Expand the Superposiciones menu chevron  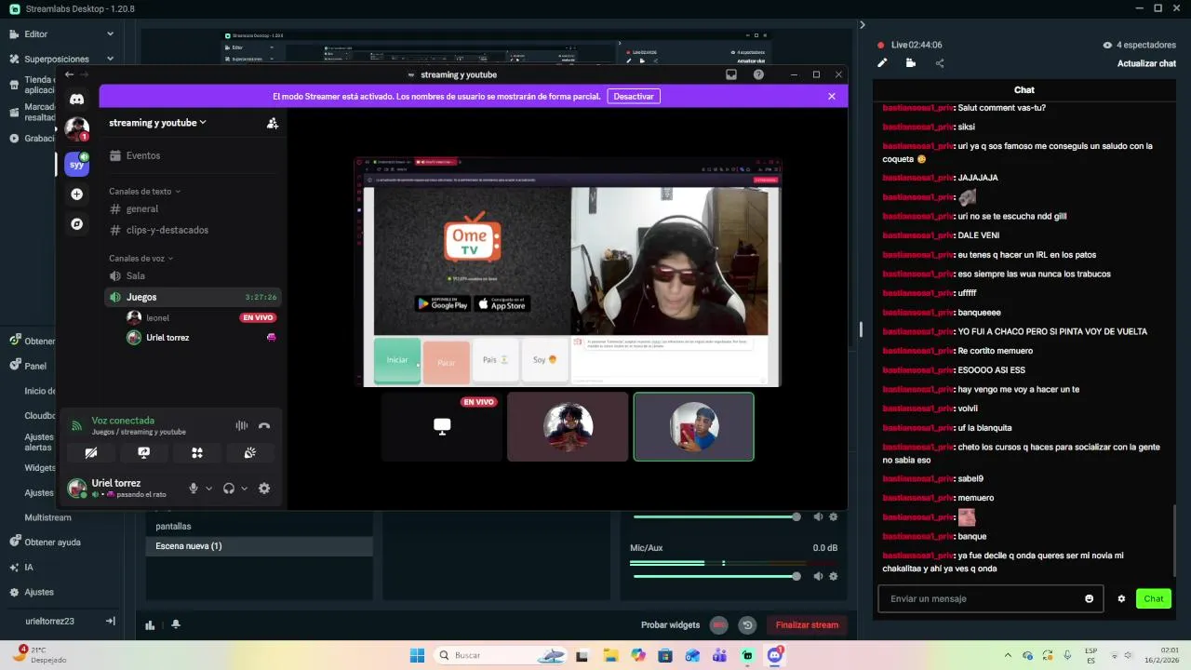click(x=110, y=59)
